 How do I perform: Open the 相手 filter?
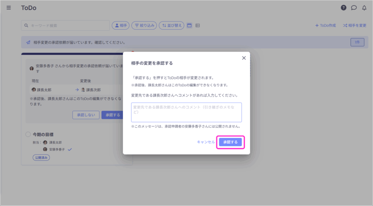click(121, 25)
